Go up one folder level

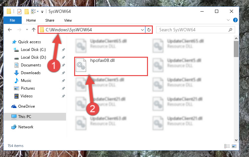click(33, 30)
